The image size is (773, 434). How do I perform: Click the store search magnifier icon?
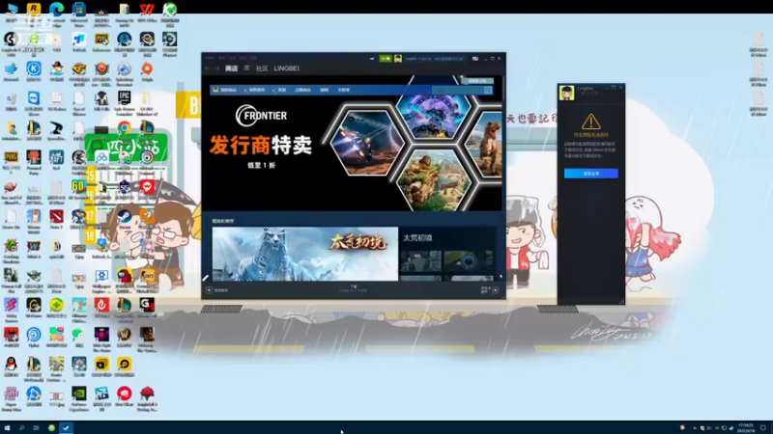click(488, 90)
